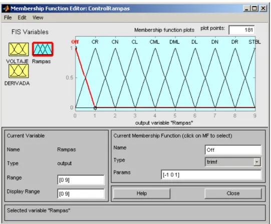Click the membership function Name field
The height and width of the screenshot is (224, 271).
point(233,150)
